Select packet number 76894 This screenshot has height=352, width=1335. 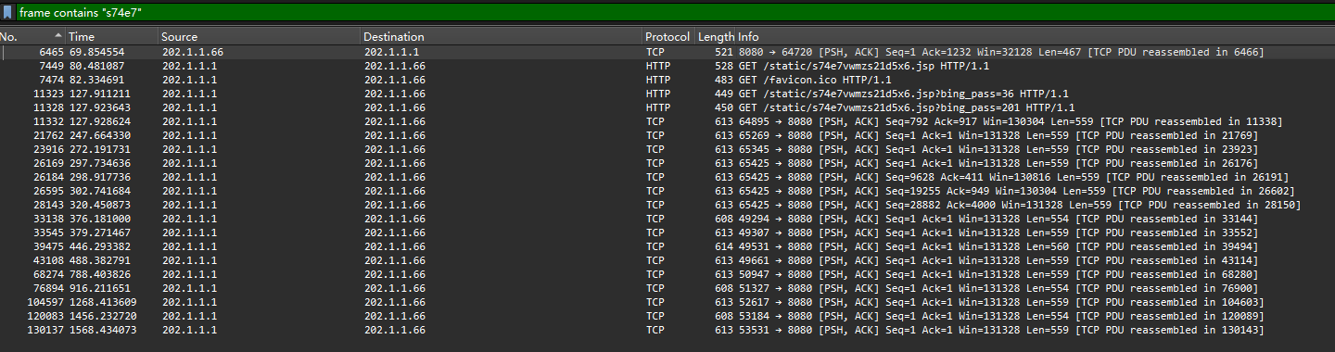tap(667, 288)
